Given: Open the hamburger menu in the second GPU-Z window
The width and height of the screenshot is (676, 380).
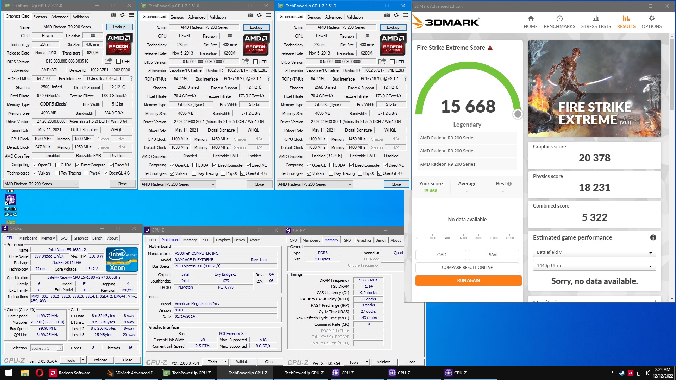Looking at the screenshot, I should (x=268, y=15).
